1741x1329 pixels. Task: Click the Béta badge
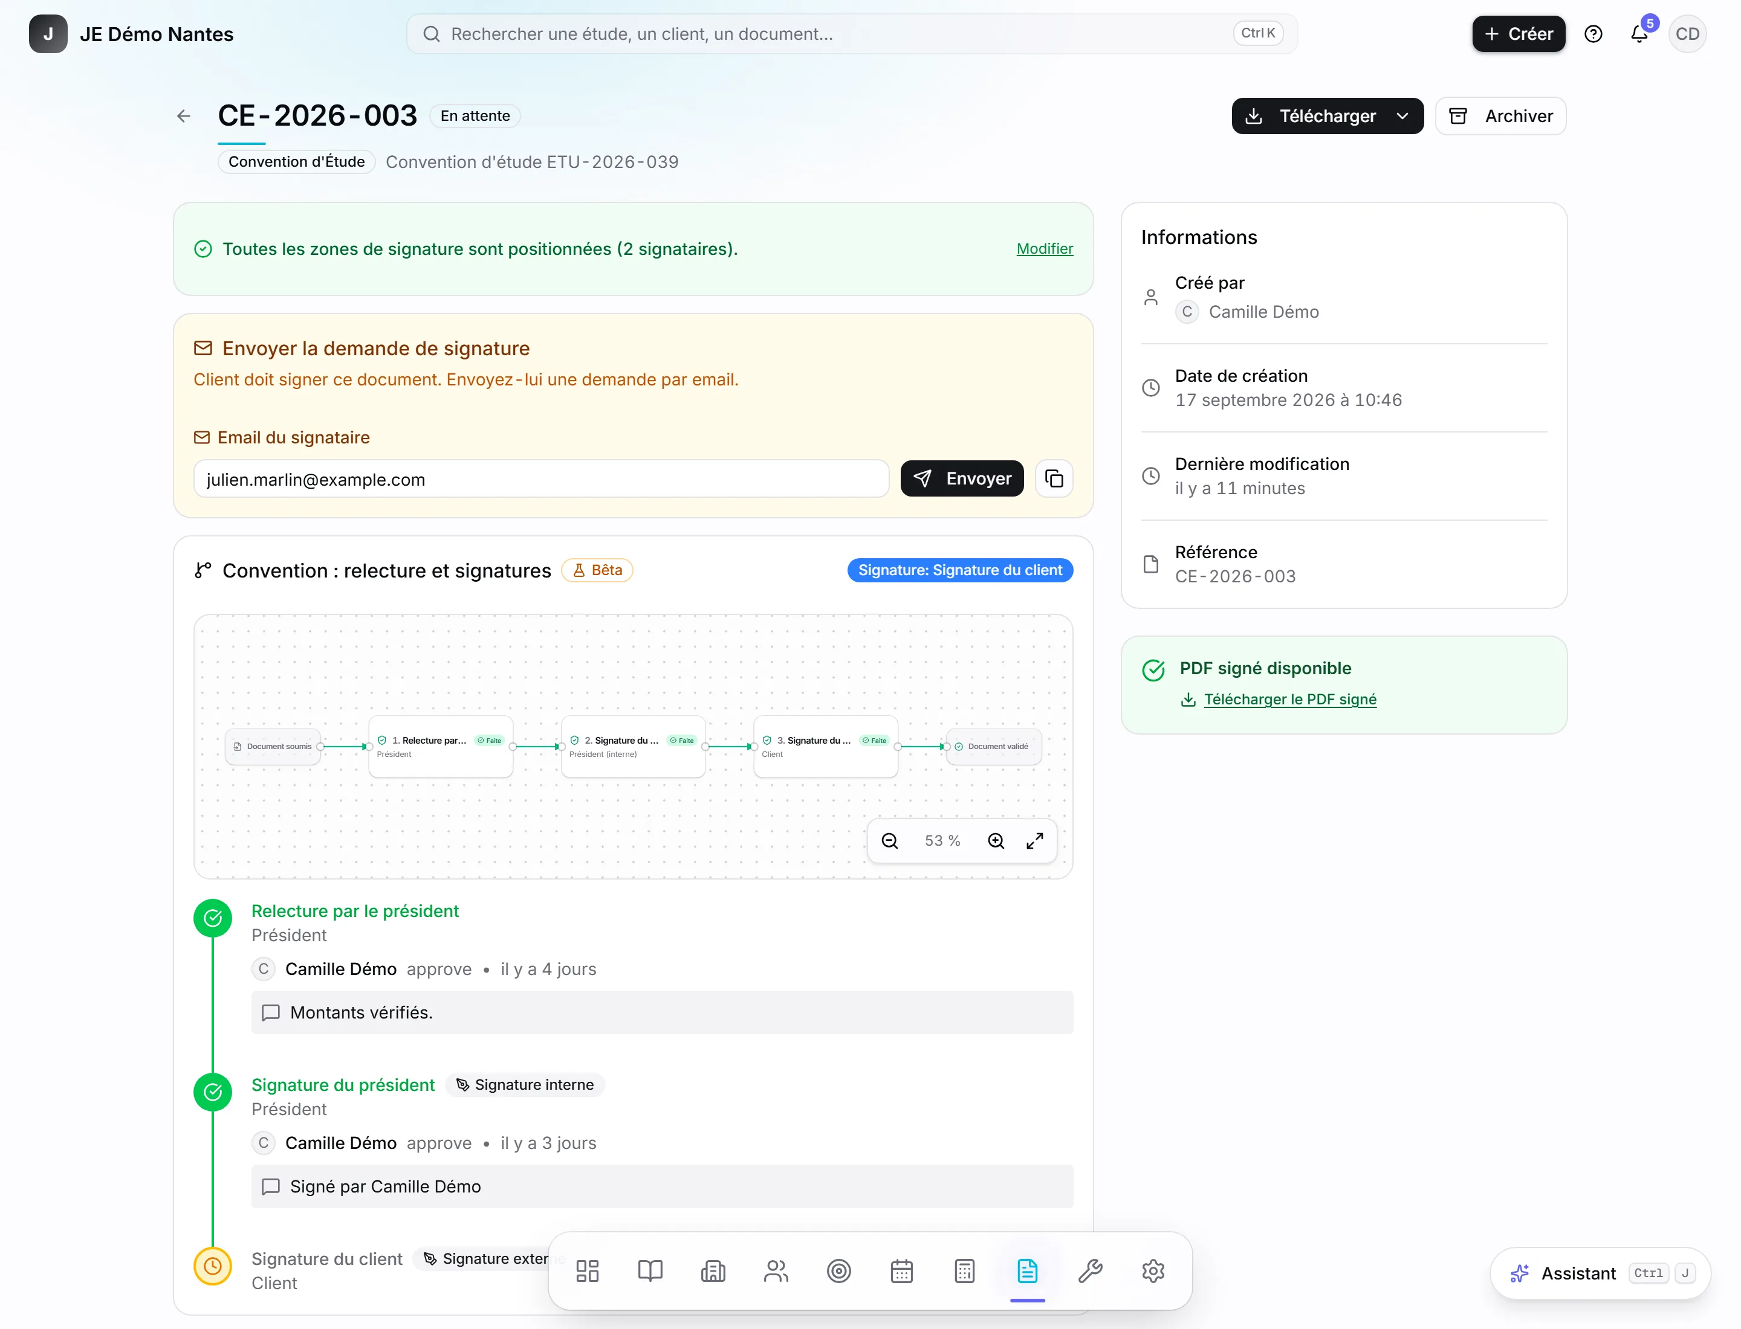597,570
